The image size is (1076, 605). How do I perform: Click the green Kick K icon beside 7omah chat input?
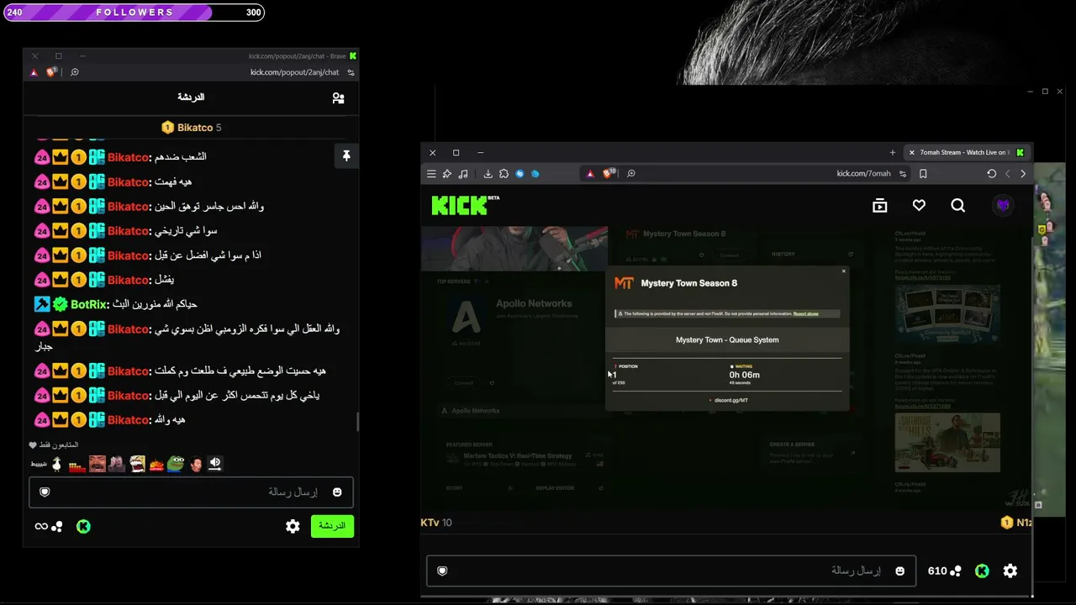pos(982,571)
